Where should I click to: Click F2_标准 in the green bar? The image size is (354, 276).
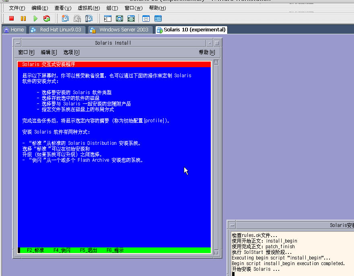point(35,250)
